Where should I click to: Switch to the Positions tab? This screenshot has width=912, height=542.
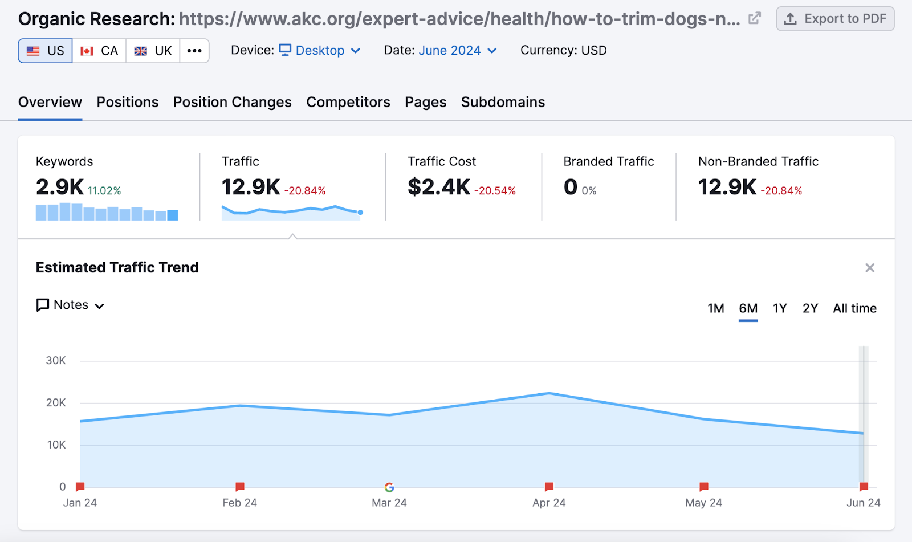click(127, 102)
